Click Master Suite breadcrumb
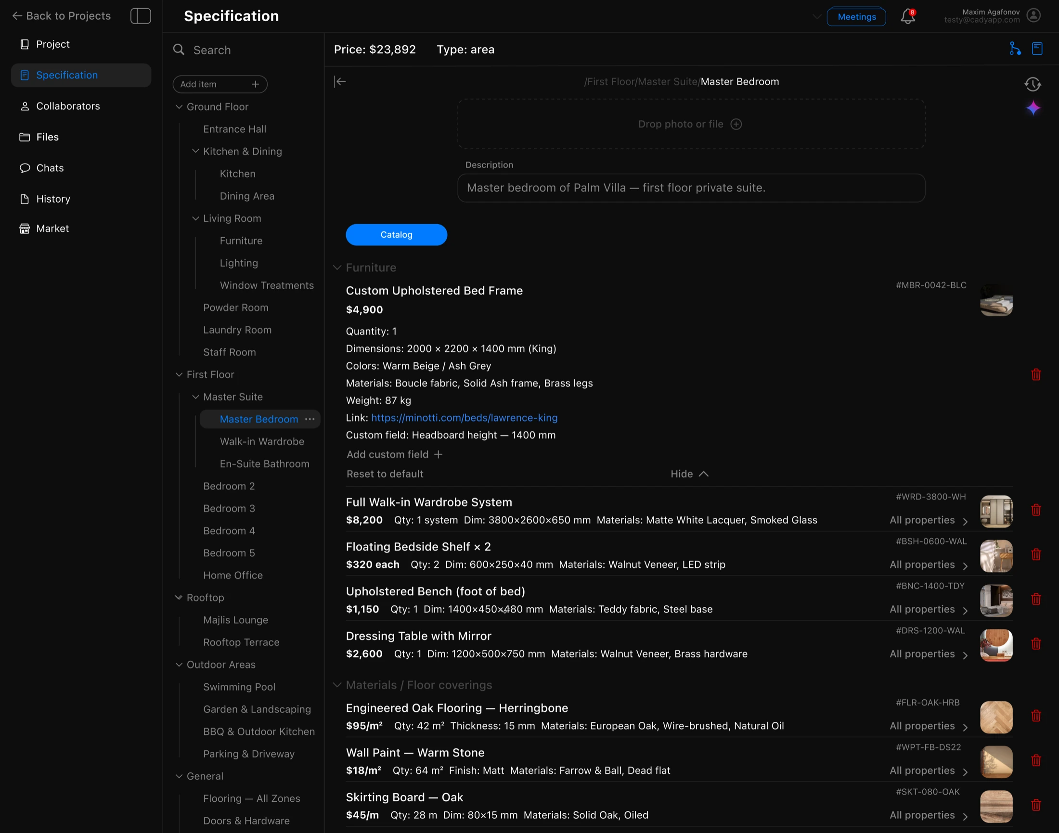This screenshot has height=833, width=1059. [668, 81]
